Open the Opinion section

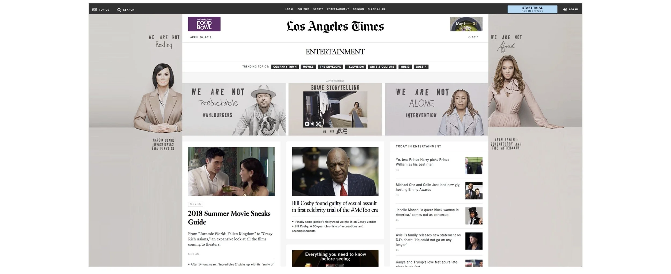click(x=358, y=9)
